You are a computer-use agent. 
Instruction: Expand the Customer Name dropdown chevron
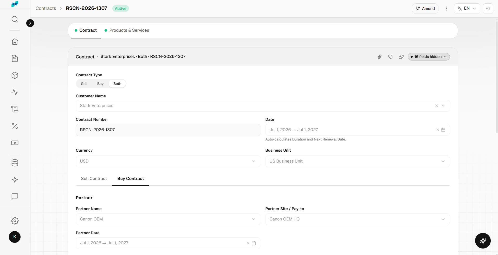point(443,106)
